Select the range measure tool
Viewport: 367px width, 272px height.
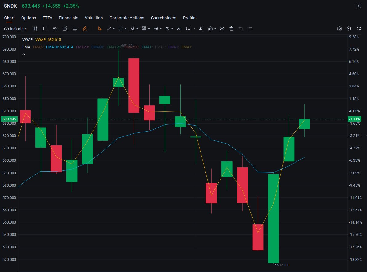tap(156, 29)
